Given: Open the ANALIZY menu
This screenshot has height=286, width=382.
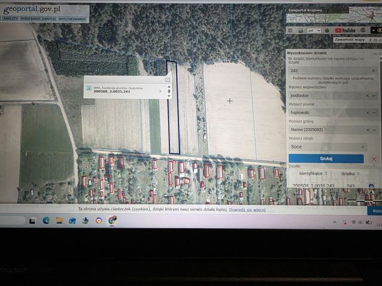Looking at the screenshot, I should pos(10,18).
